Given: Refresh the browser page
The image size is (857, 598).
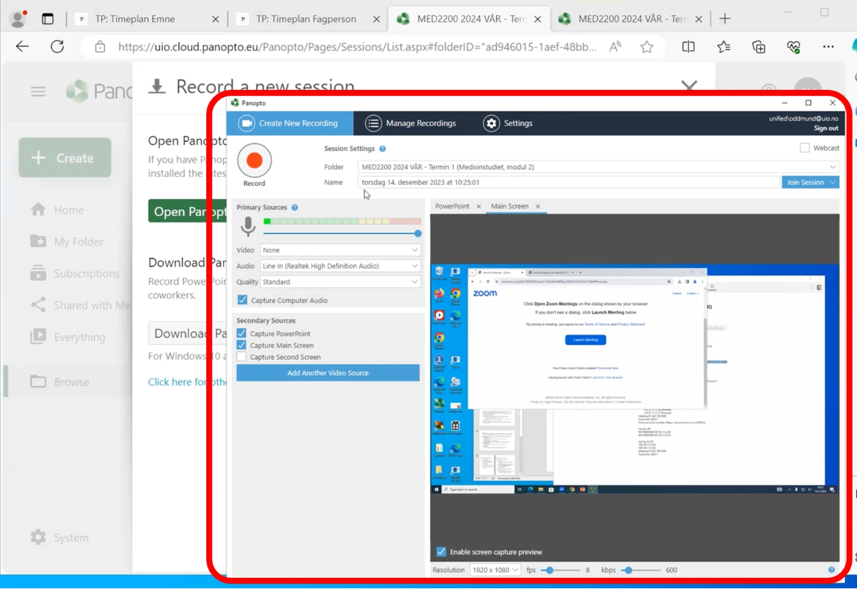Looking at the screenshot, I should click(58, 47).
